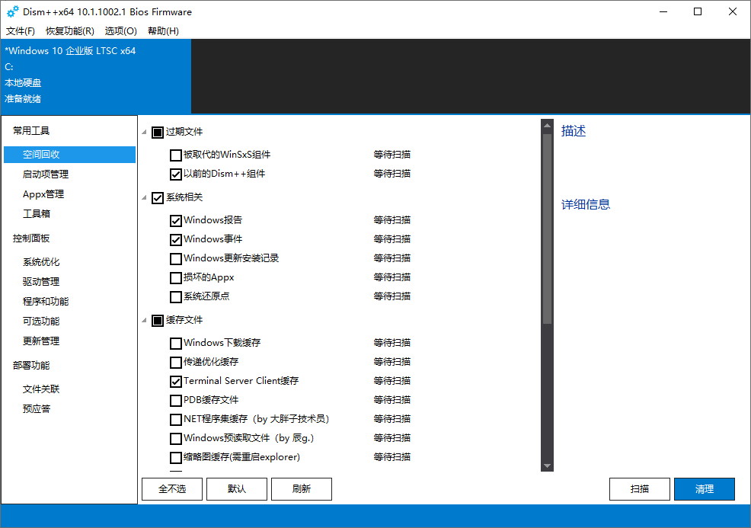The width and height of the screenshot is (751, 528).
Task: Open the 文件(F) menu
Action: [x=21, y=31]
